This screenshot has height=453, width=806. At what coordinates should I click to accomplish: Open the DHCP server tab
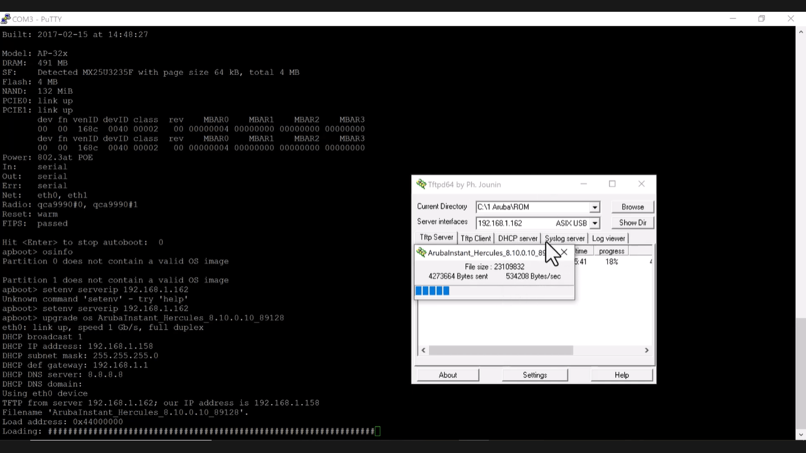[x=517, y=238]
